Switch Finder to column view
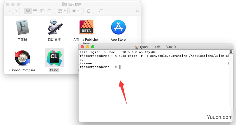 click(x=42, y=11)
